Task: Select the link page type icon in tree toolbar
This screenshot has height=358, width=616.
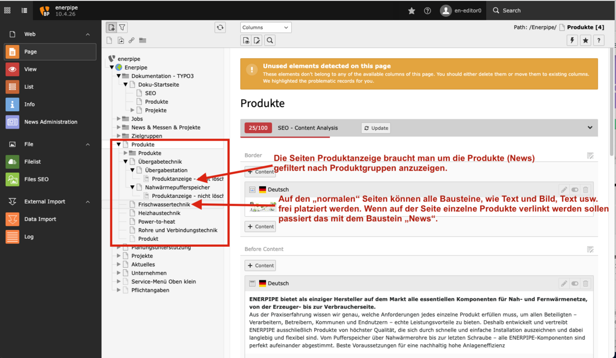Action: click(x=131, y=40)
